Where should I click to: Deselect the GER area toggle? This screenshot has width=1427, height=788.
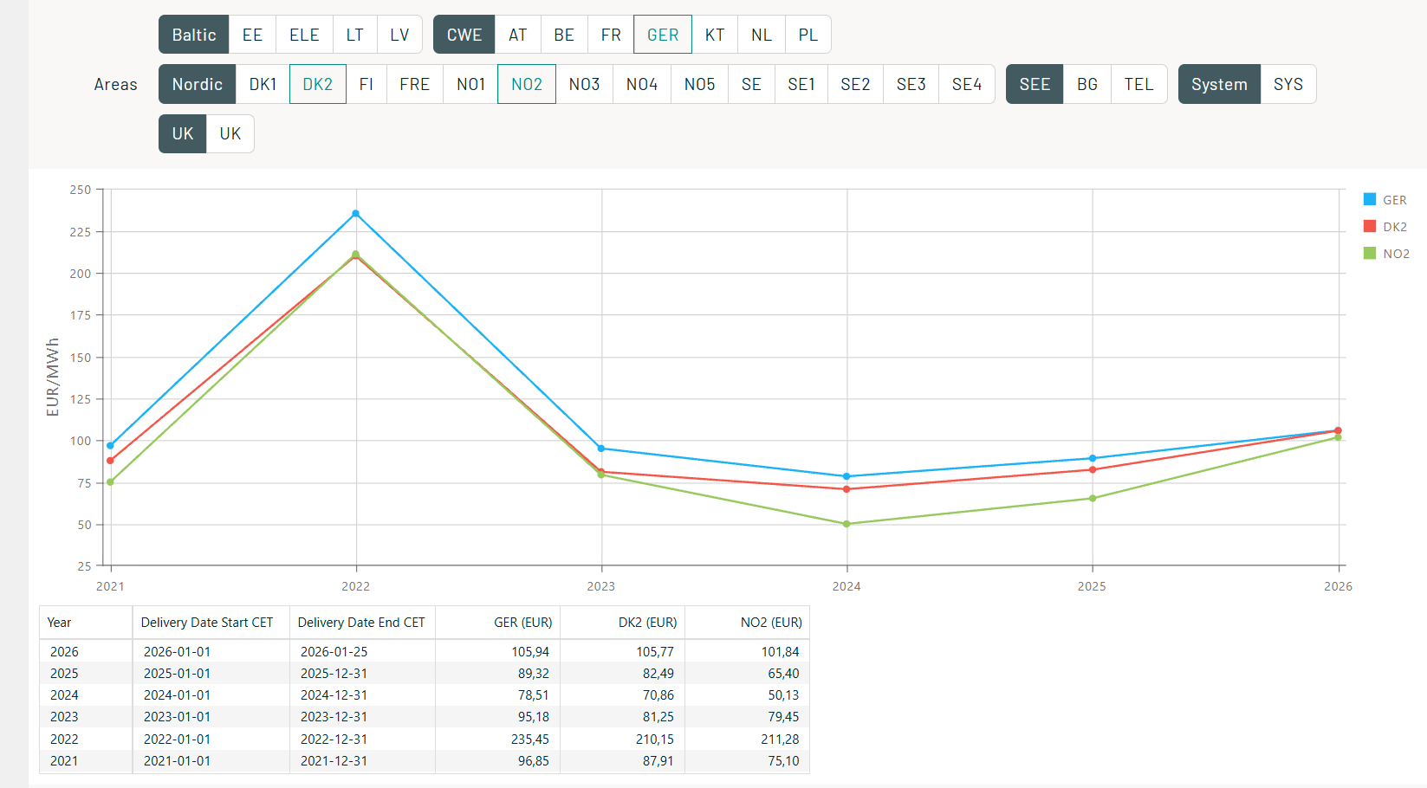(x=663, y=35)
